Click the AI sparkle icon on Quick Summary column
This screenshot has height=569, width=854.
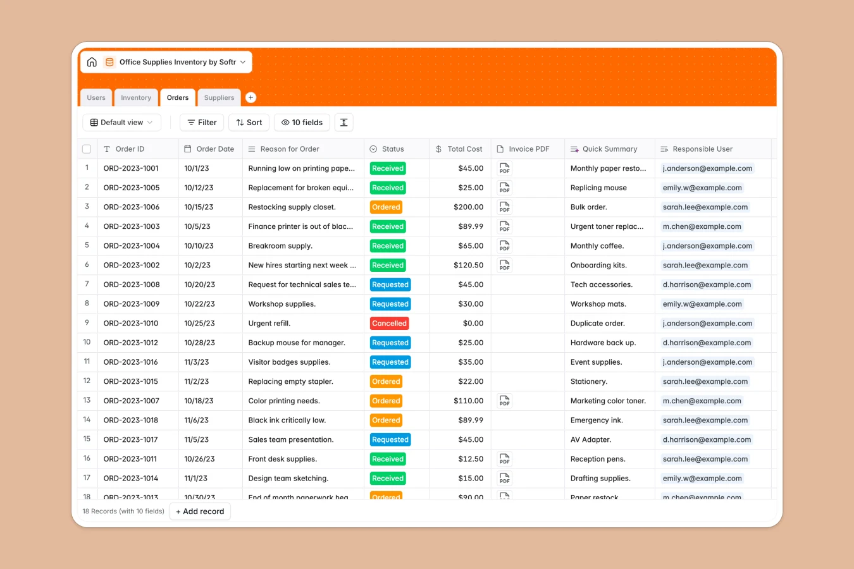(574, 149)
